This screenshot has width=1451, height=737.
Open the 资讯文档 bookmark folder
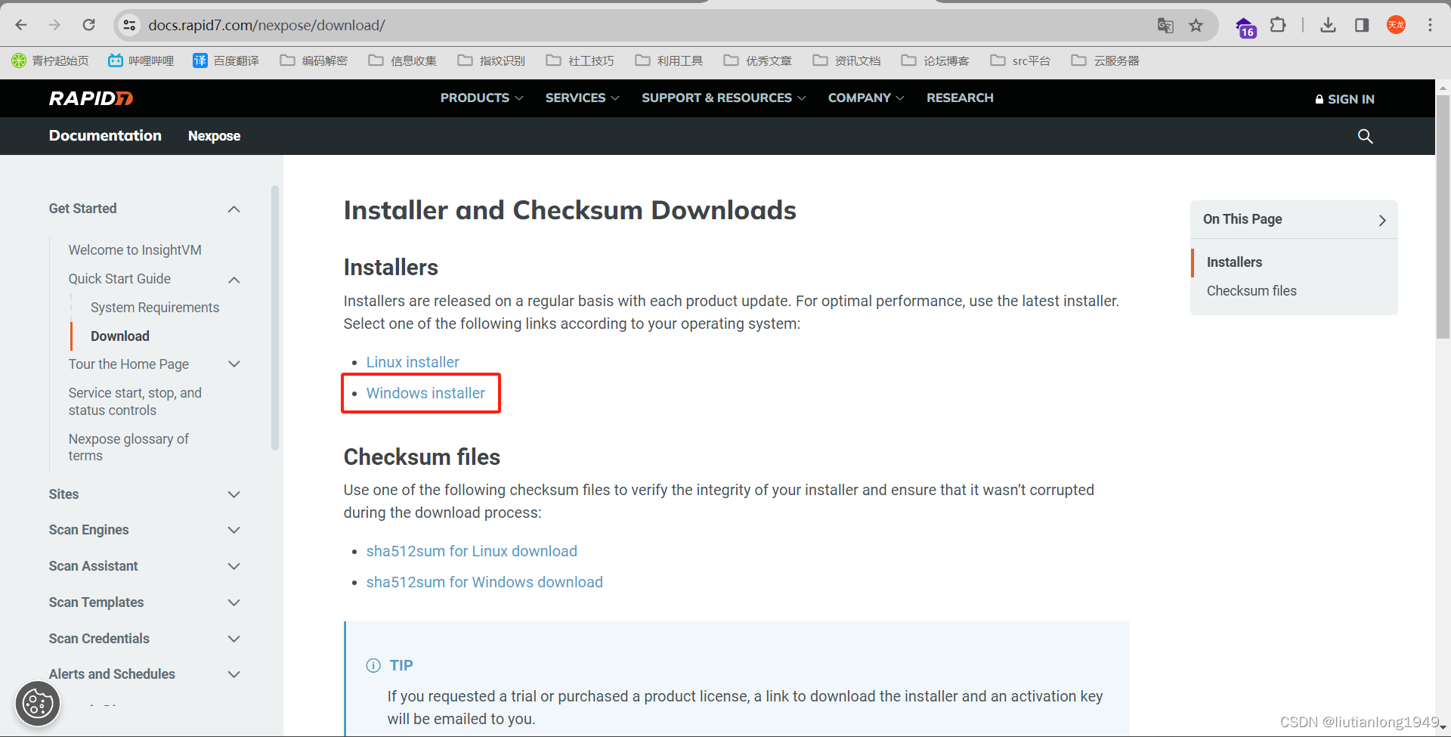[846, 60]
